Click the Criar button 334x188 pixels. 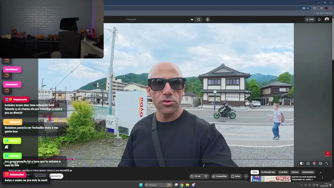pos(310,19)
